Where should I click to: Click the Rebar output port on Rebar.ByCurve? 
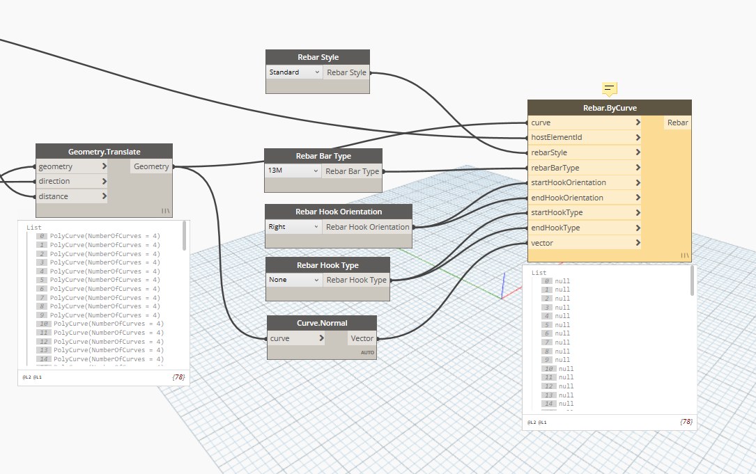[x=677, y=123]
